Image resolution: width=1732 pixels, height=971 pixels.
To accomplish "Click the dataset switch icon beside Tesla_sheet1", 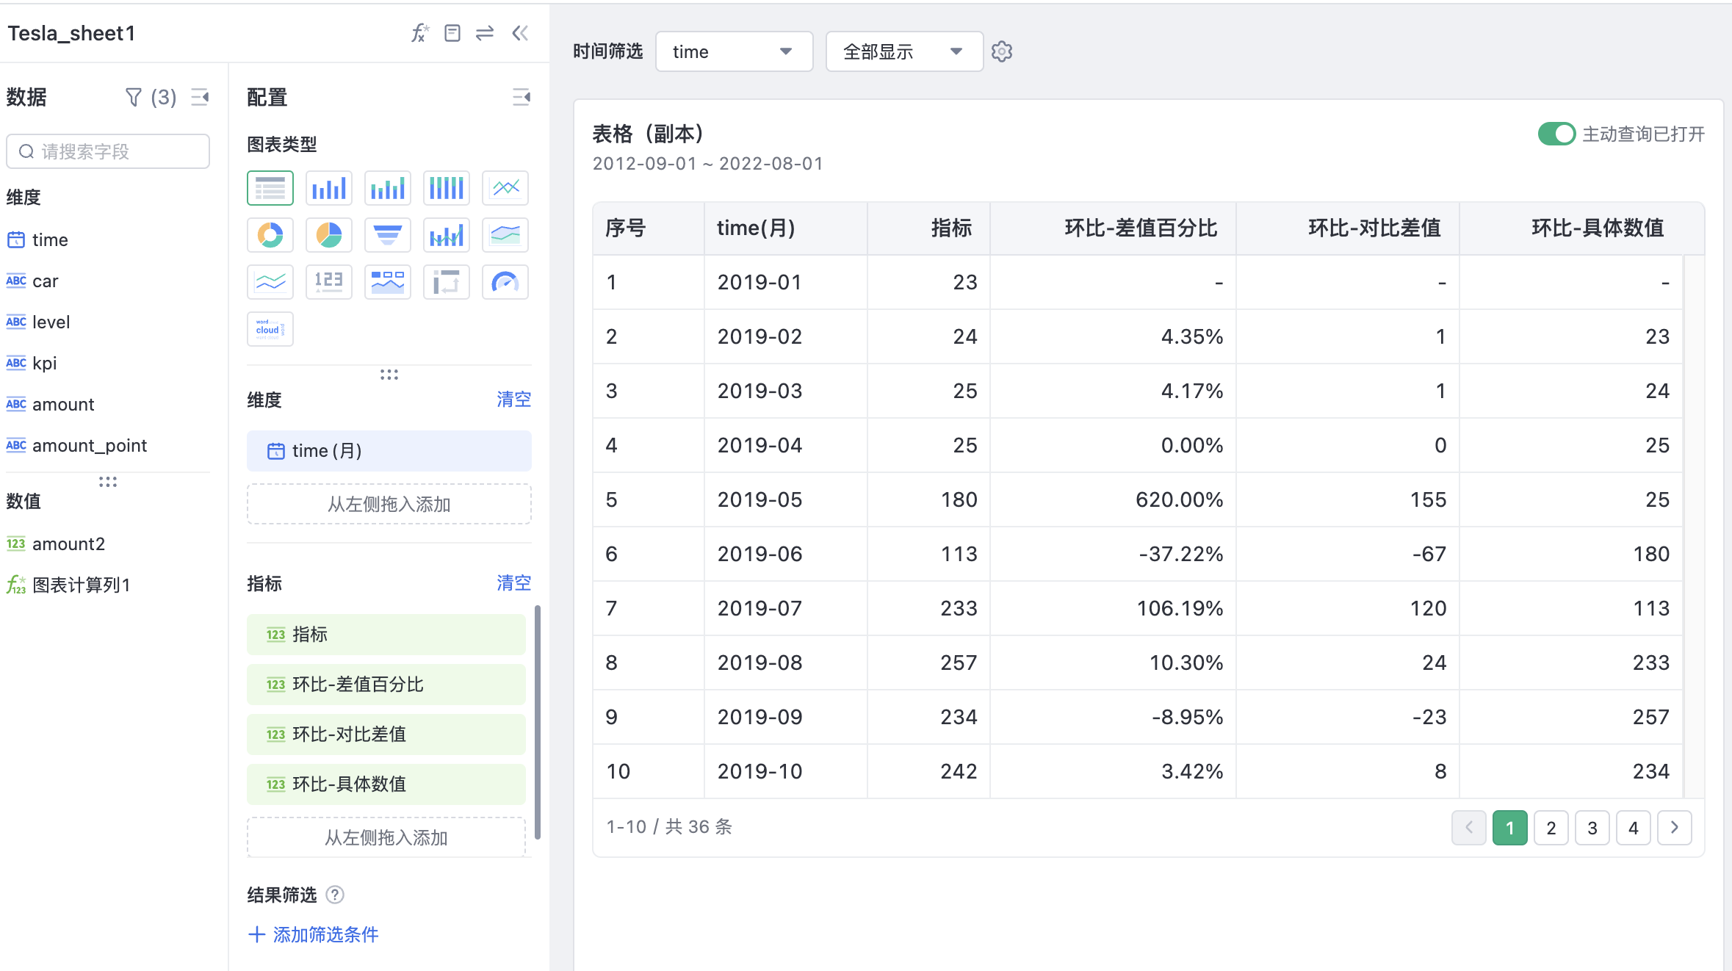I will point(485,33).
